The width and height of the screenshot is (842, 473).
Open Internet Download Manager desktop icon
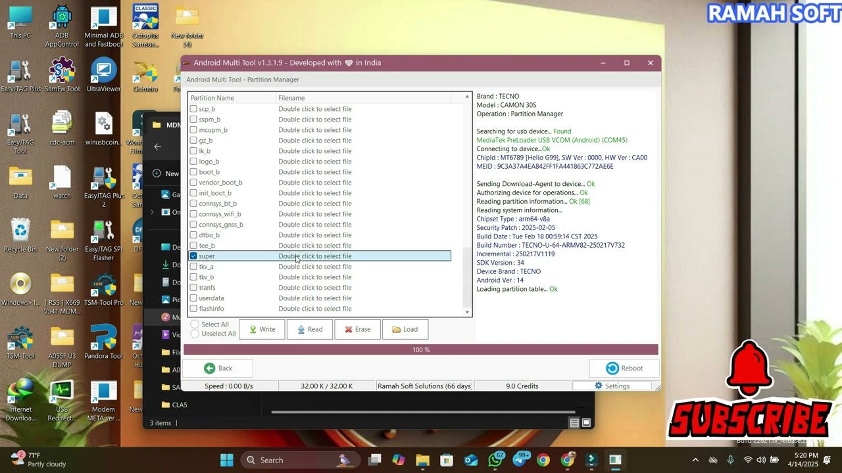20,401
